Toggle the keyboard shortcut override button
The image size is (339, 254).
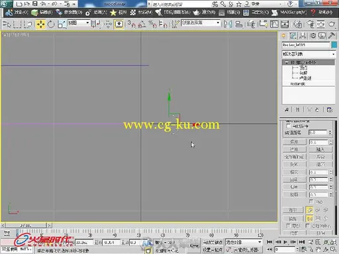coord(119,24)
